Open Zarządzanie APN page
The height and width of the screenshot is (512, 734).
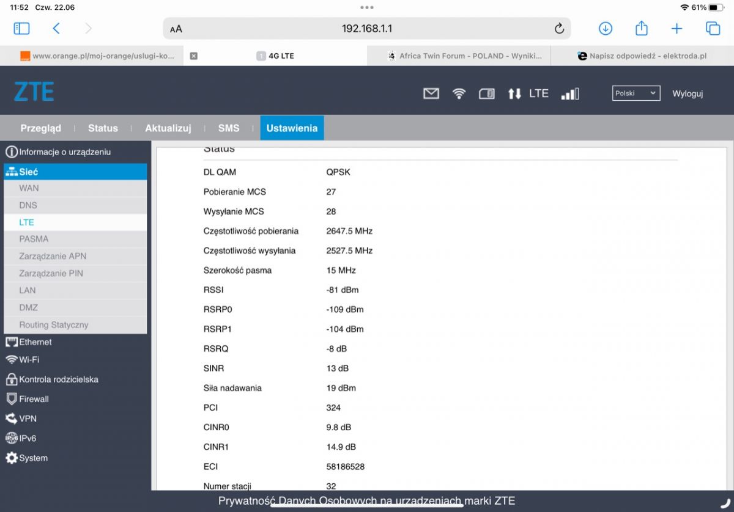pos(75,256)
